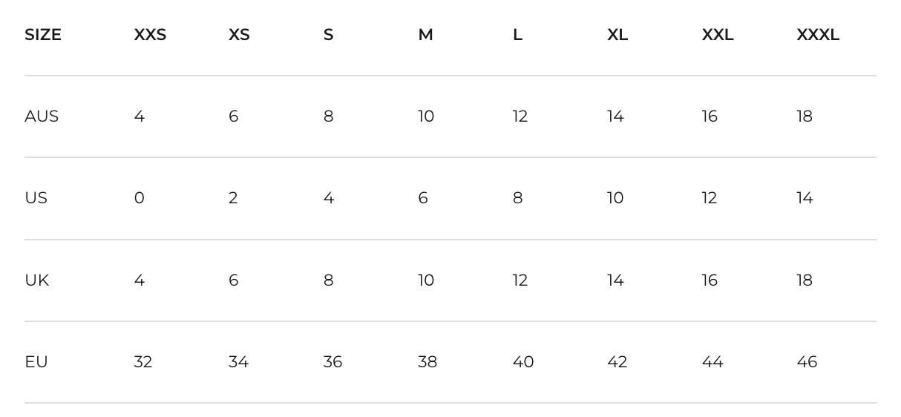Click US size 0 under XXS

tap(139, 198)
